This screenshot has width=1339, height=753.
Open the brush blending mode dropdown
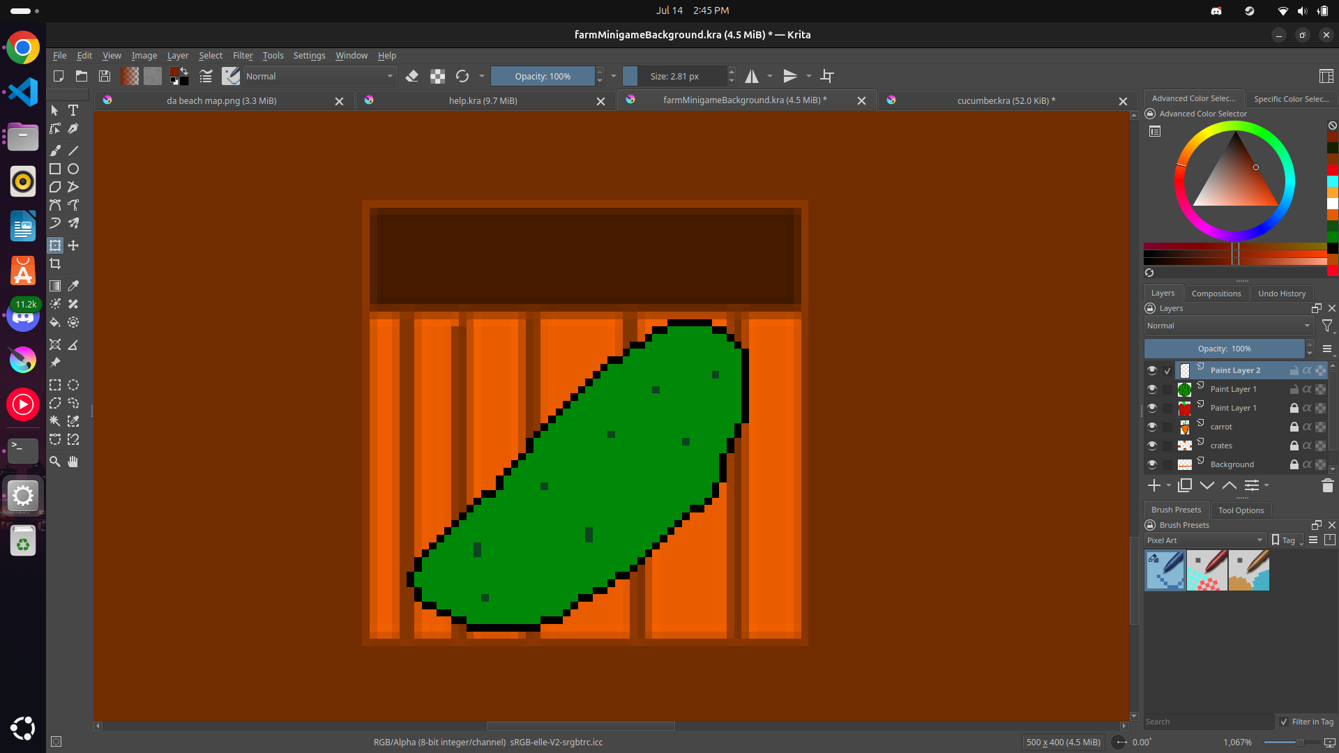point(319,76)
